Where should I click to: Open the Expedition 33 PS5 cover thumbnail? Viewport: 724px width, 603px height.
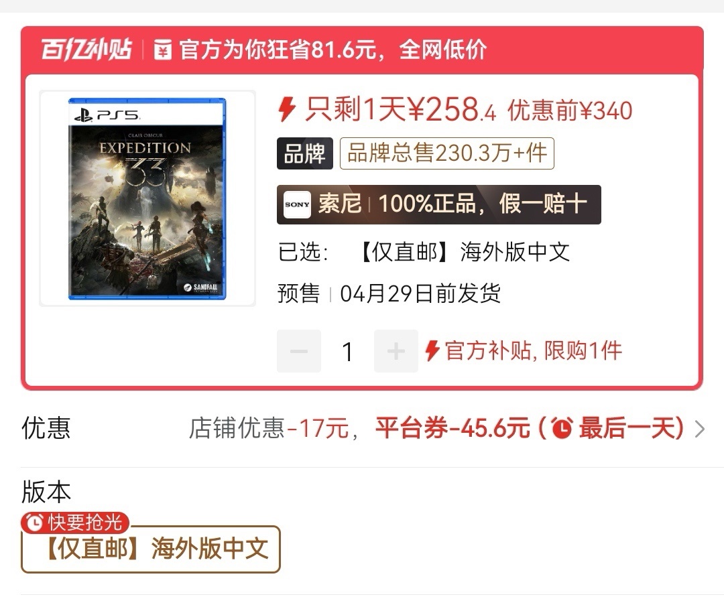click(147, 198)
